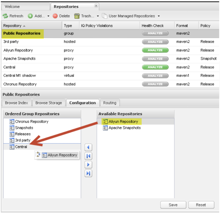The image size is (220, 213).
Task: Click the User Managed Repositories pages icon
Action: click(105, 16)
